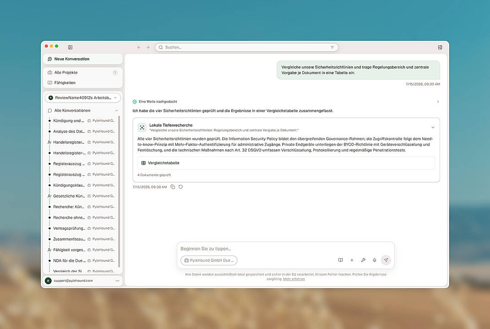490x329 pixels.
Task: Start a Neue Konversation
Action: [x=83, y=59]
